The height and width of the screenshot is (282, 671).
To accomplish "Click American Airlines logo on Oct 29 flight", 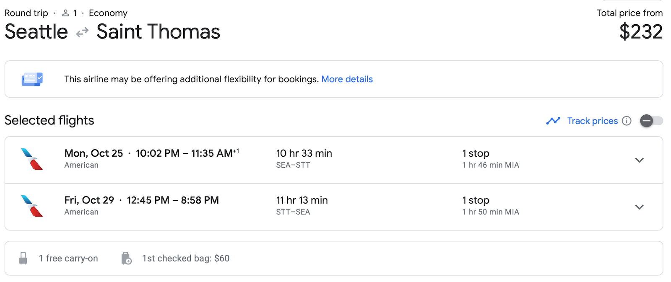I will (32, 206).
